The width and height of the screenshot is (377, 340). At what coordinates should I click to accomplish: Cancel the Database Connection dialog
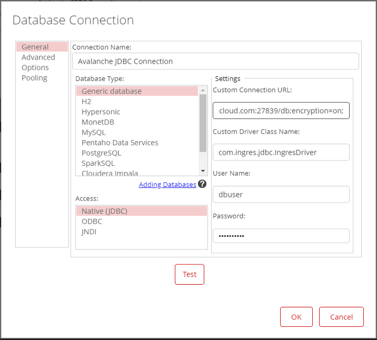click(x=341, y=317)
